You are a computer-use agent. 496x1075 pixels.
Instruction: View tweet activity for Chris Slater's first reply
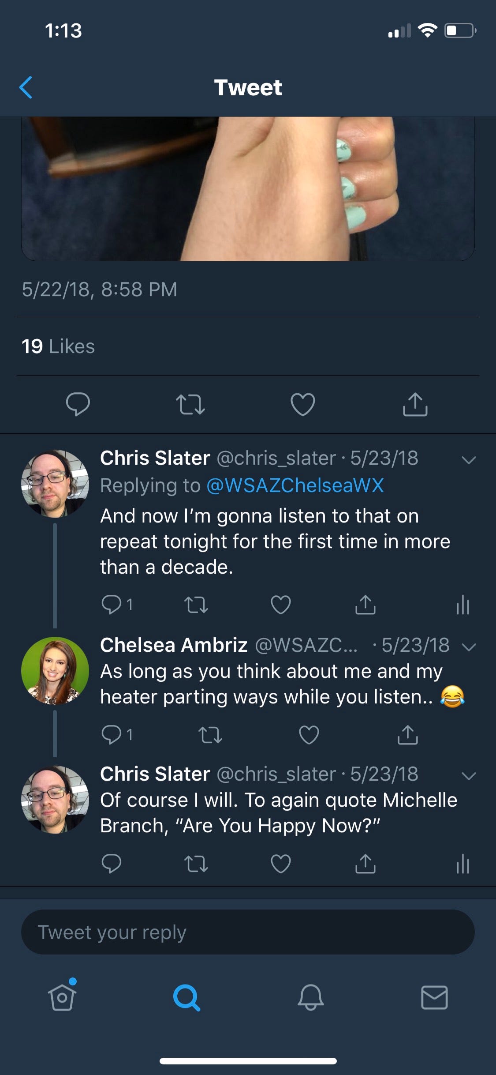tap(462, 605)
